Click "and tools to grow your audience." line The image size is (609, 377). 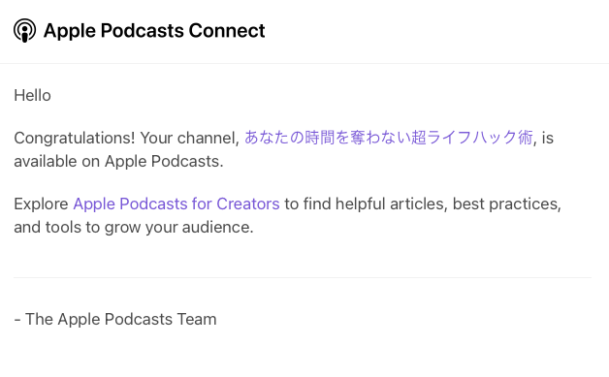[134, 228]
